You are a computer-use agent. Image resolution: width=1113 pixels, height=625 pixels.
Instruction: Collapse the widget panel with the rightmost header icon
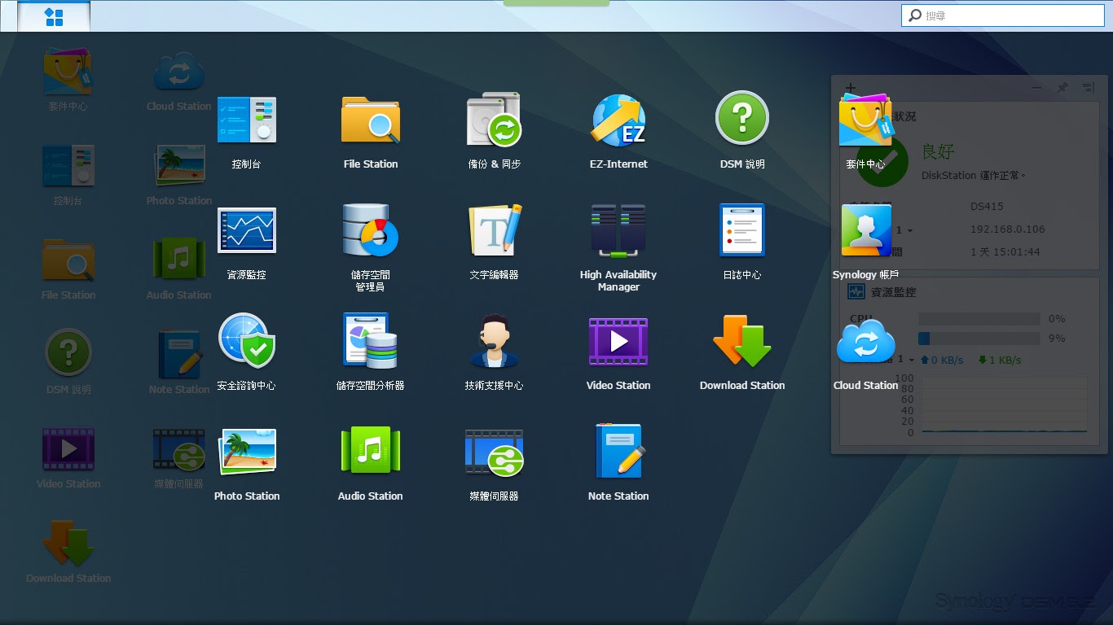1089,87
